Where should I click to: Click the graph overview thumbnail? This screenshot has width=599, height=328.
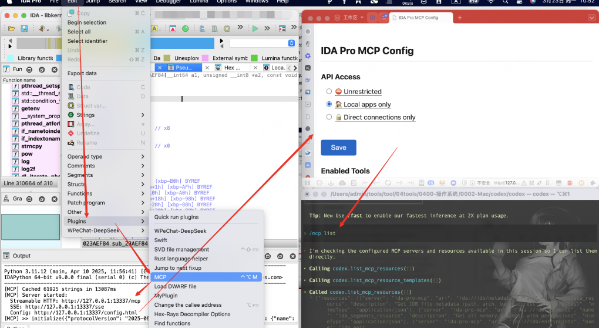click(31, 227)
